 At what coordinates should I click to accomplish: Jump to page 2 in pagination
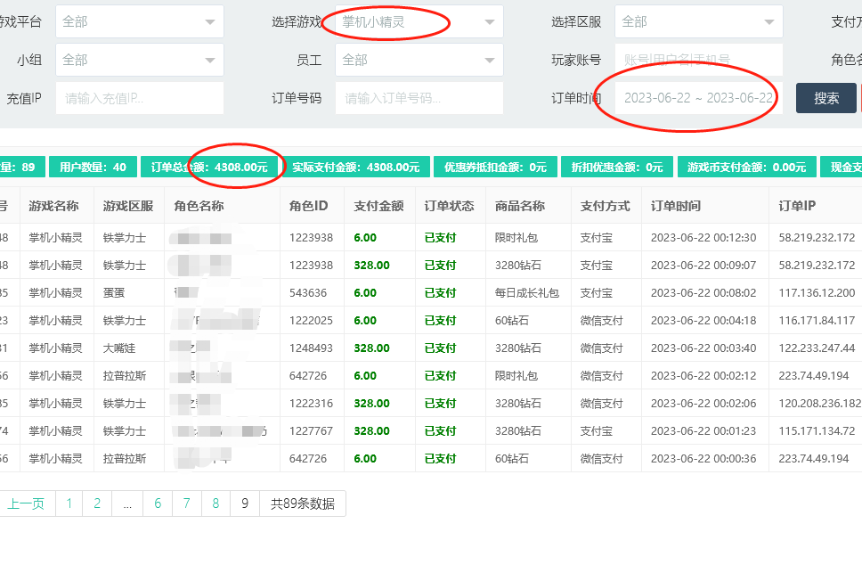(x=97, y=503)
